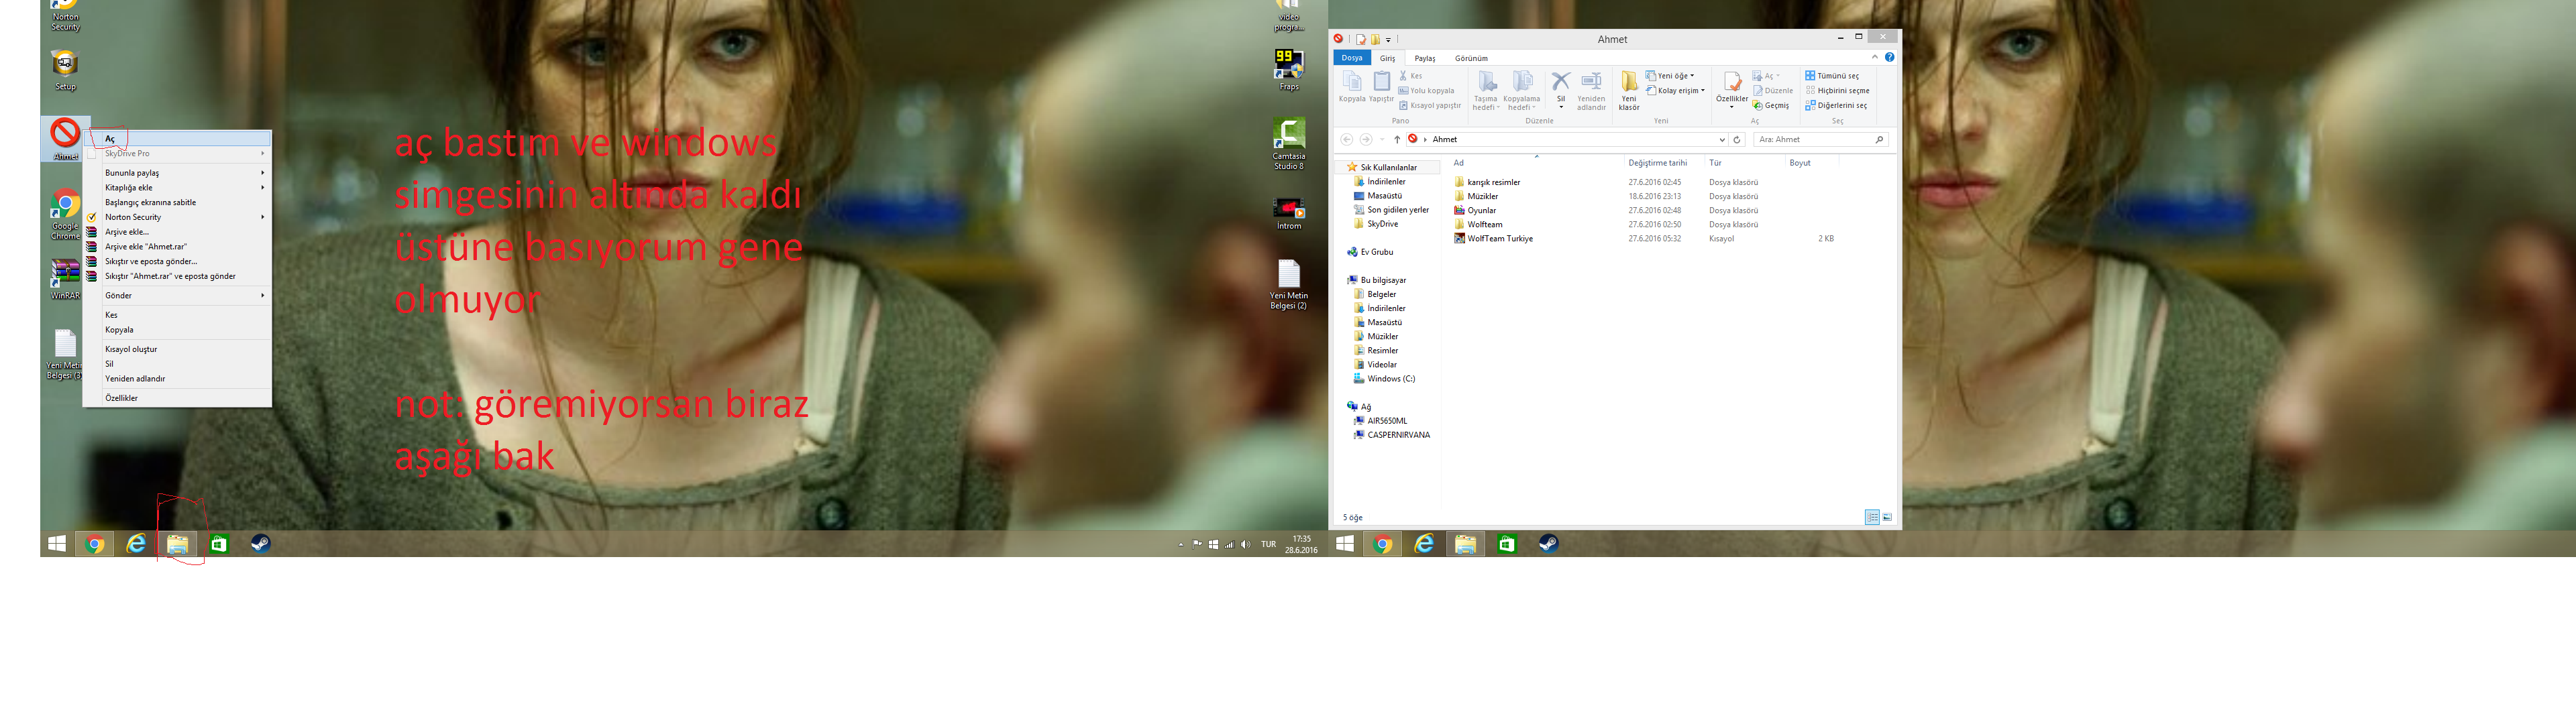The width and height of the screenshot is (2576, 724).
Task: Switch to large icons view toggle
Action: tap(1887, 517)
